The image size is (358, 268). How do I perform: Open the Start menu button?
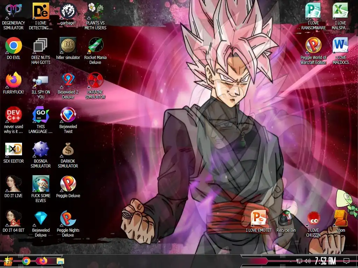[8, 261]
